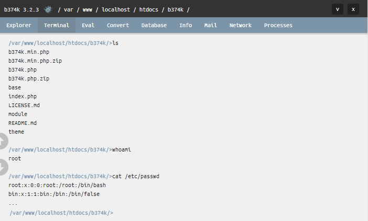This screenshot has height=221, width=368.
Task: Go to the Database tab
Action: click(154, 25)
